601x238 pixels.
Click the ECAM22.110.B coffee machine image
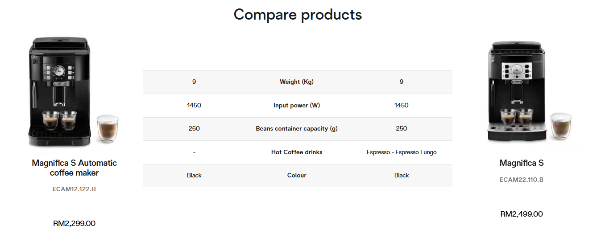(x=522, y=92)
